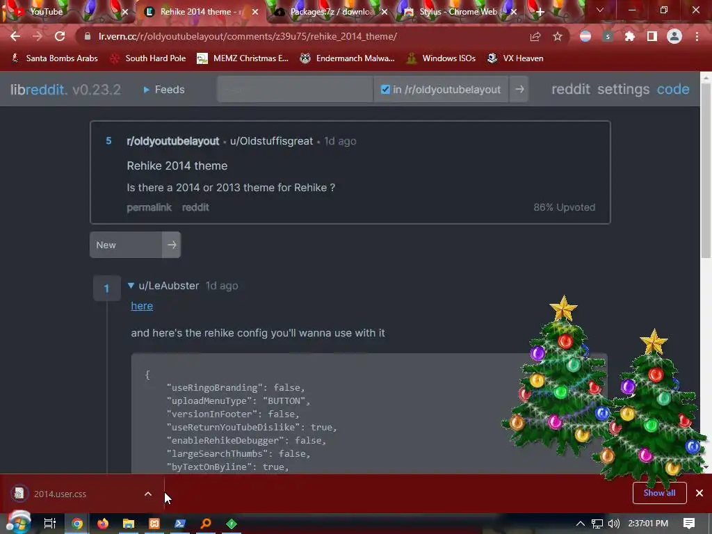Switch to the Packages.7z download tab

331,12
